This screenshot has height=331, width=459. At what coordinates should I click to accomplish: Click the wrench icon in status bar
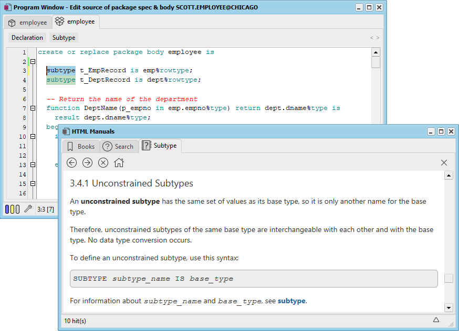pyautogui.click(x=28, y=209)
